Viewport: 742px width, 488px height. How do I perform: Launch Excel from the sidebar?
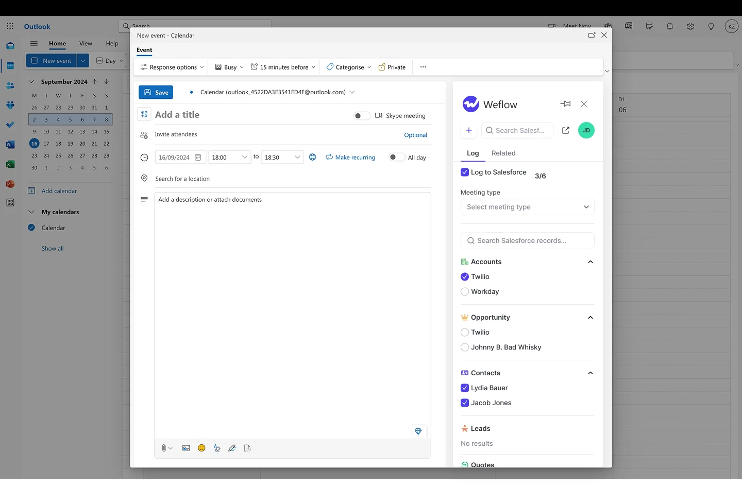[10, 164]
